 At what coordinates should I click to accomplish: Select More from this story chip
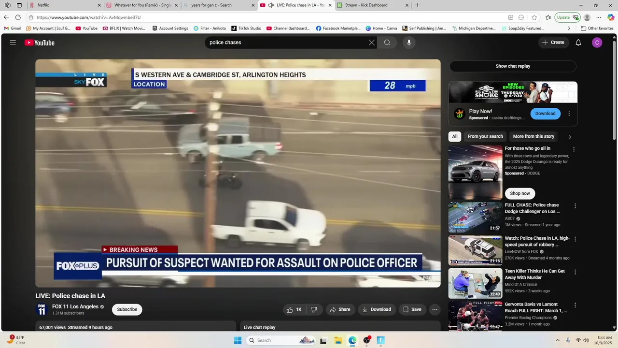pos(534,136)
